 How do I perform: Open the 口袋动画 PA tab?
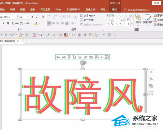(x=74, y=9)
